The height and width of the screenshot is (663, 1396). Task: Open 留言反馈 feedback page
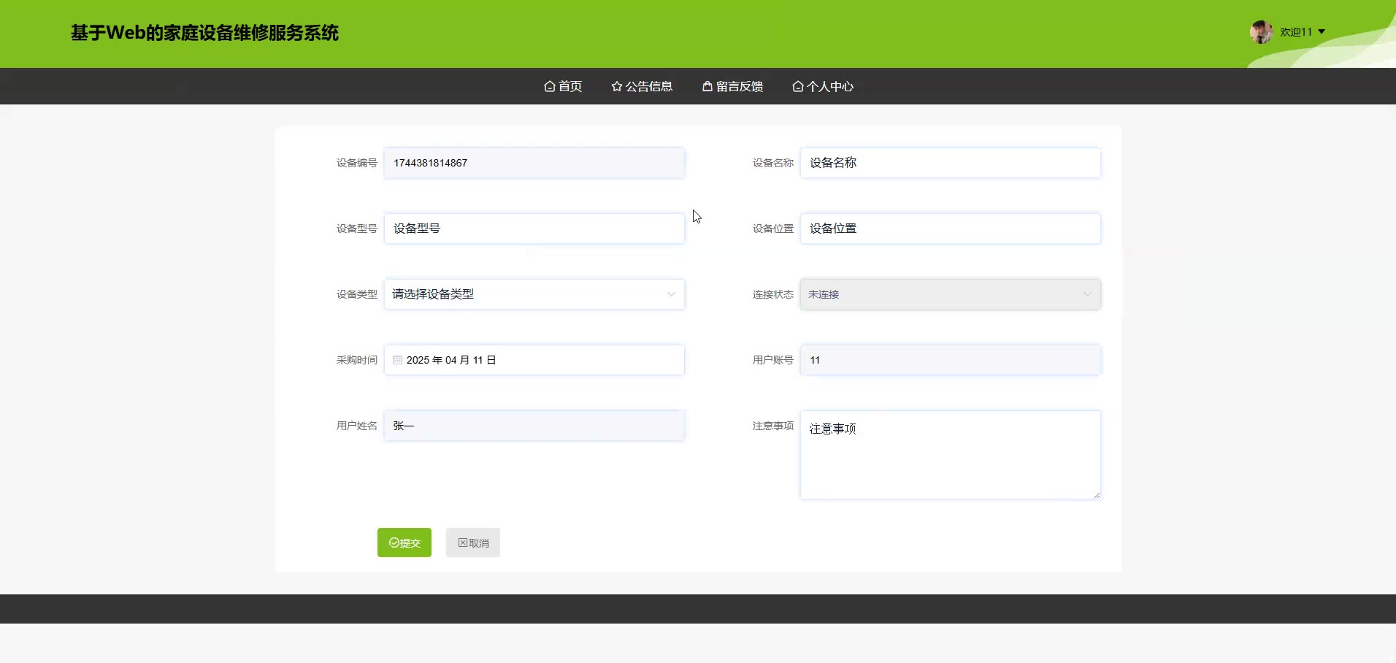(732, 86)
